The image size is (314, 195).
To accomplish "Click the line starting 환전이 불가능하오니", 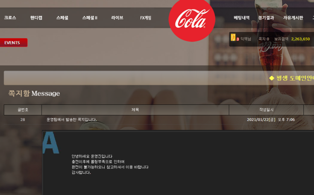I will (x=110, y=167).
